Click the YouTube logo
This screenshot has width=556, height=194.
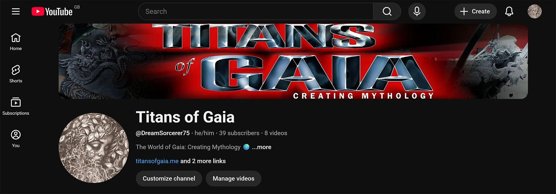click(52, 11)
